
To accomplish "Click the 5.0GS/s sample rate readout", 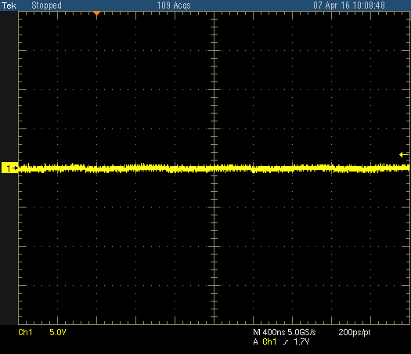I will coord(301,333).
